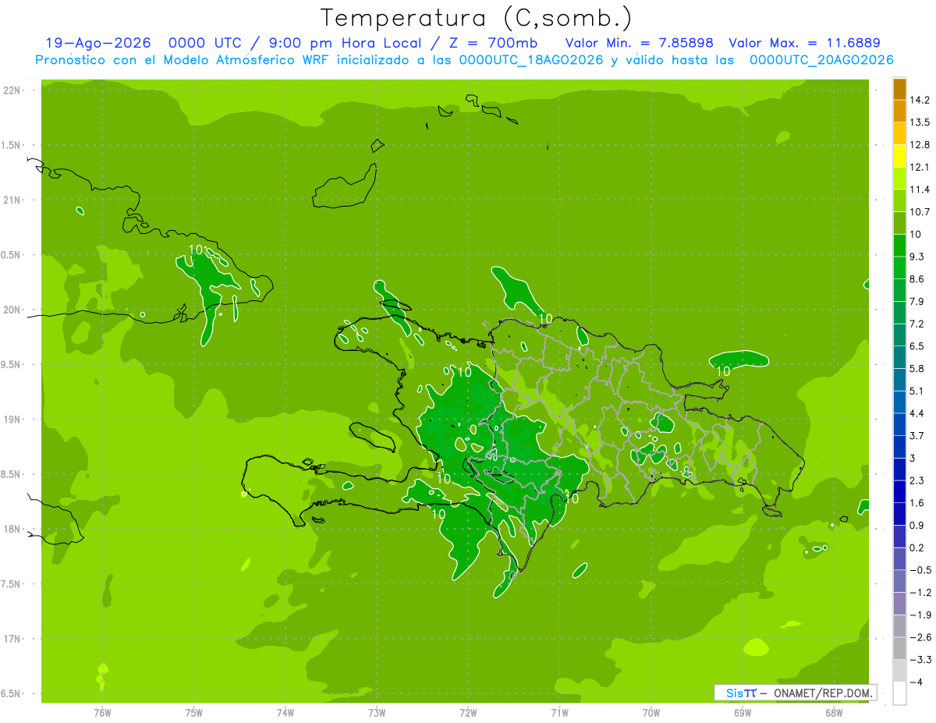Viewport: 936px width, 723px height.
Task: Click the 12.1 colorbar value
Action: pos(920,167)
